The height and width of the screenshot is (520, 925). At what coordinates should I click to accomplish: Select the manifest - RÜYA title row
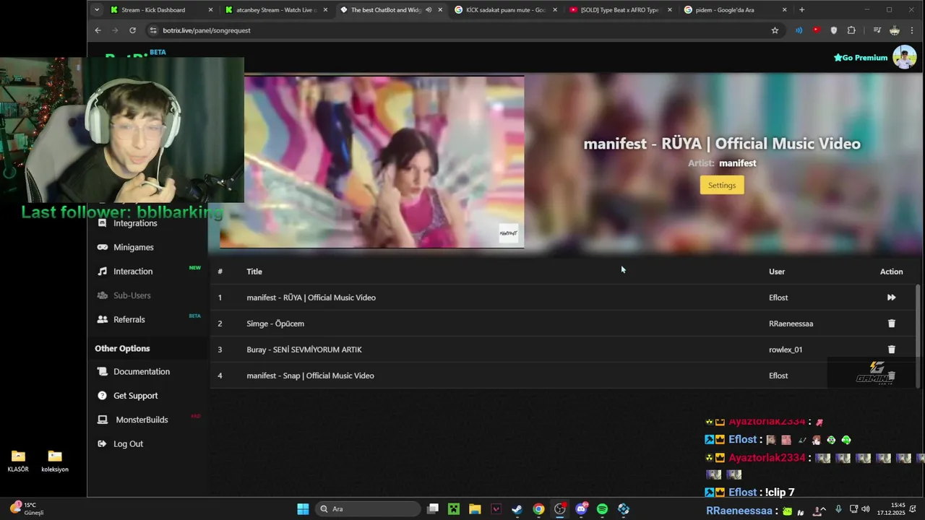pos(311,298)
